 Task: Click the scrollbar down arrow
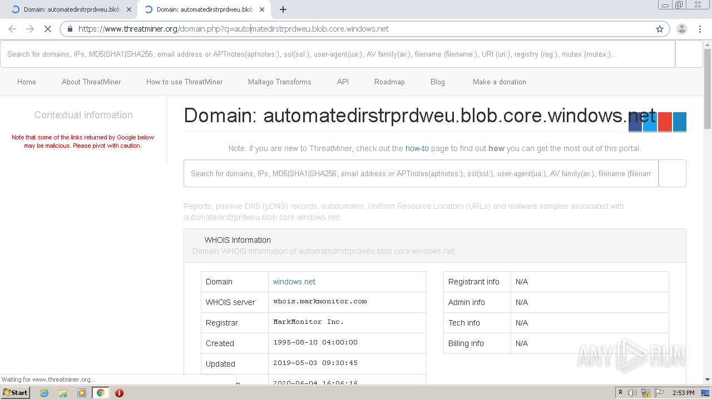[708, 379]
